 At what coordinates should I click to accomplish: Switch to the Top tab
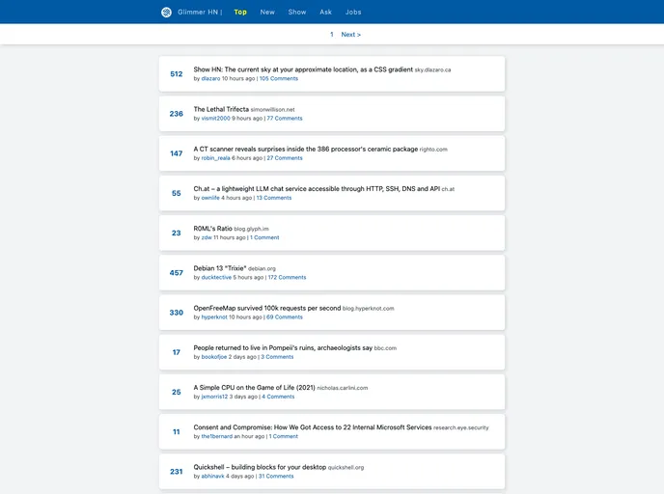(x=240, y=13)
